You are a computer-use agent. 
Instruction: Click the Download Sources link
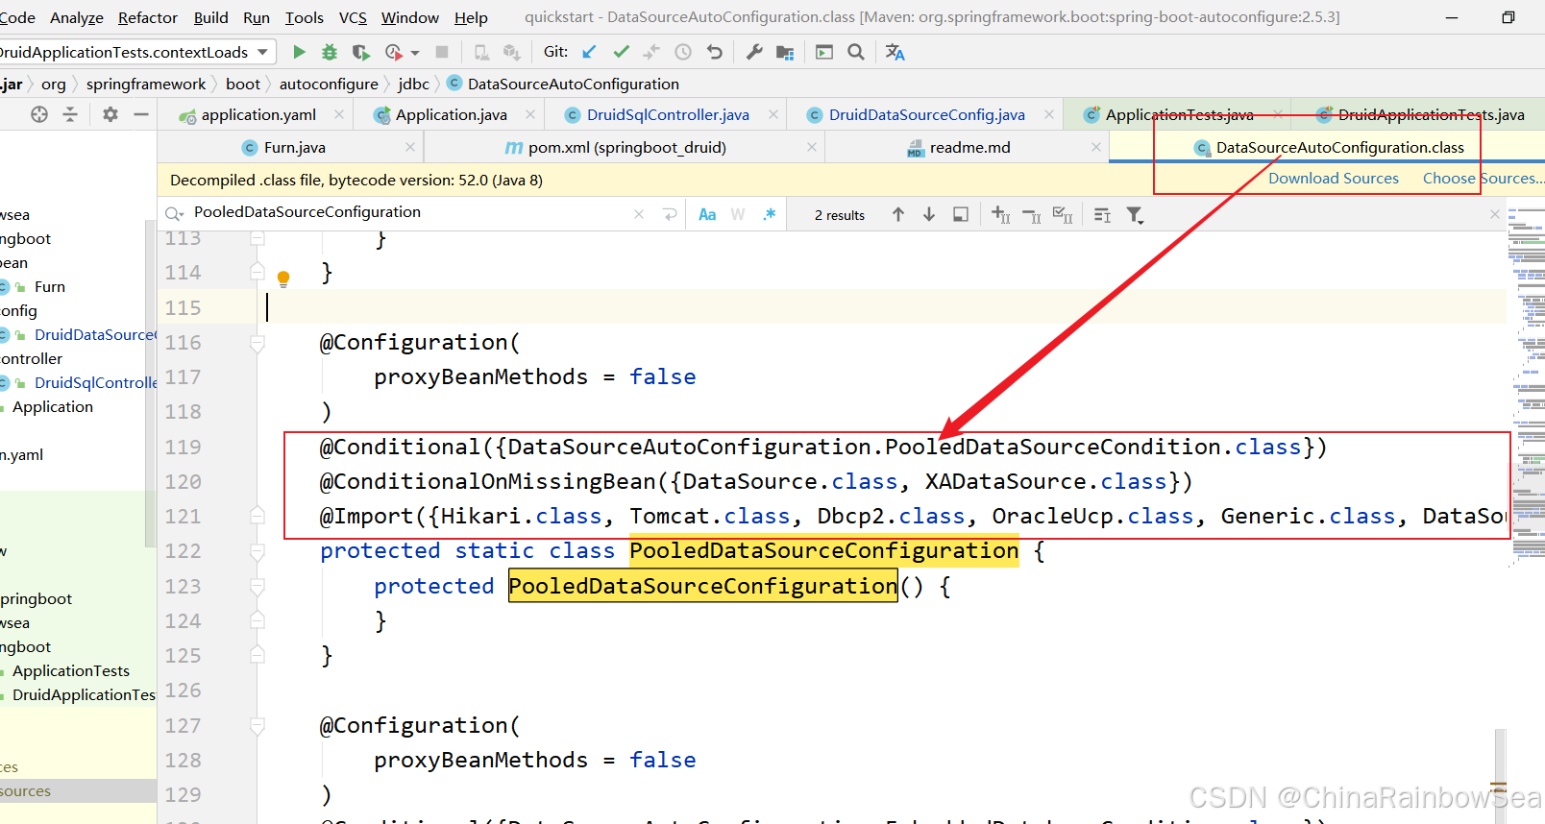coord(1333,179)
